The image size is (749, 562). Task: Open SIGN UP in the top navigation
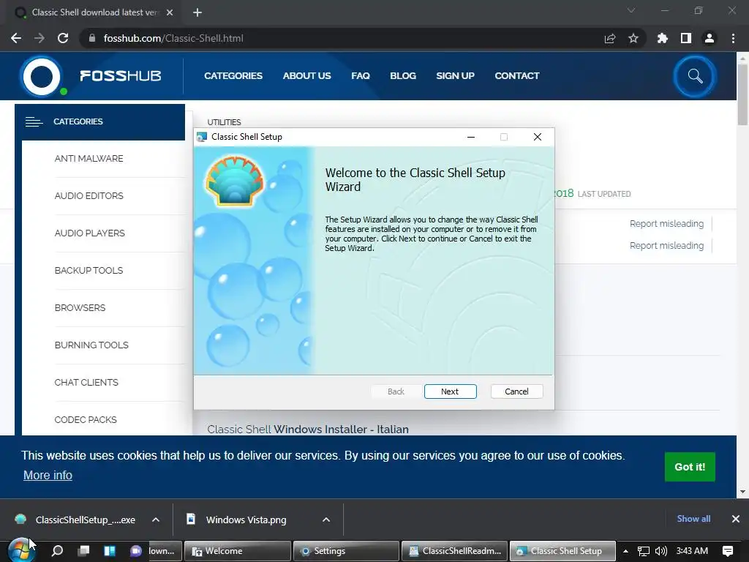(x=455, y=75)
